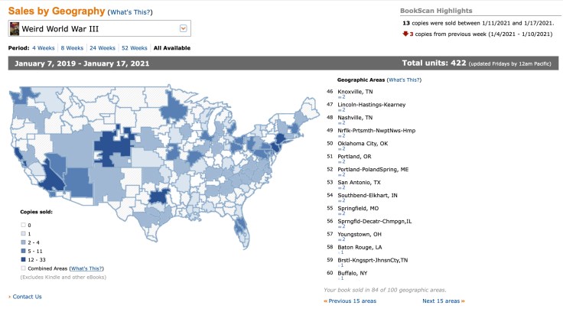The image size is (563, 312).
Task: Click the Weird World War III book thumbnail
Action: pos(15,29)
